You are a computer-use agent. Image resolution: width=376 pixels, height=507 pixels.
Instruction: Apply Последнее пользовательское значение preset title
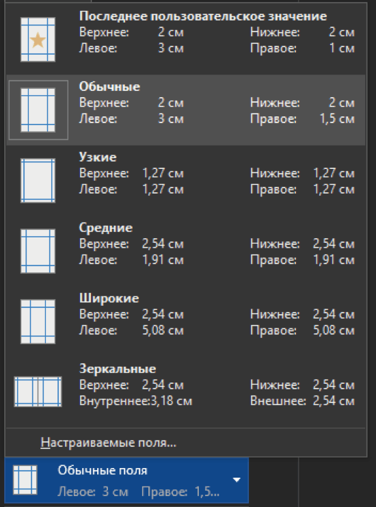[x=203, y=16]
